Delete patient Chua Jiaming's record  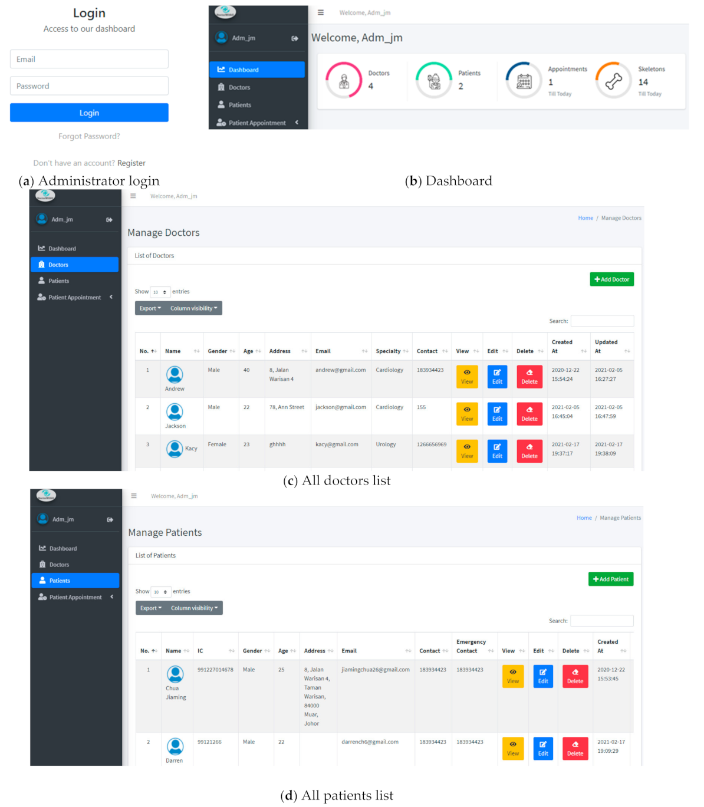[x=575, y=676]
